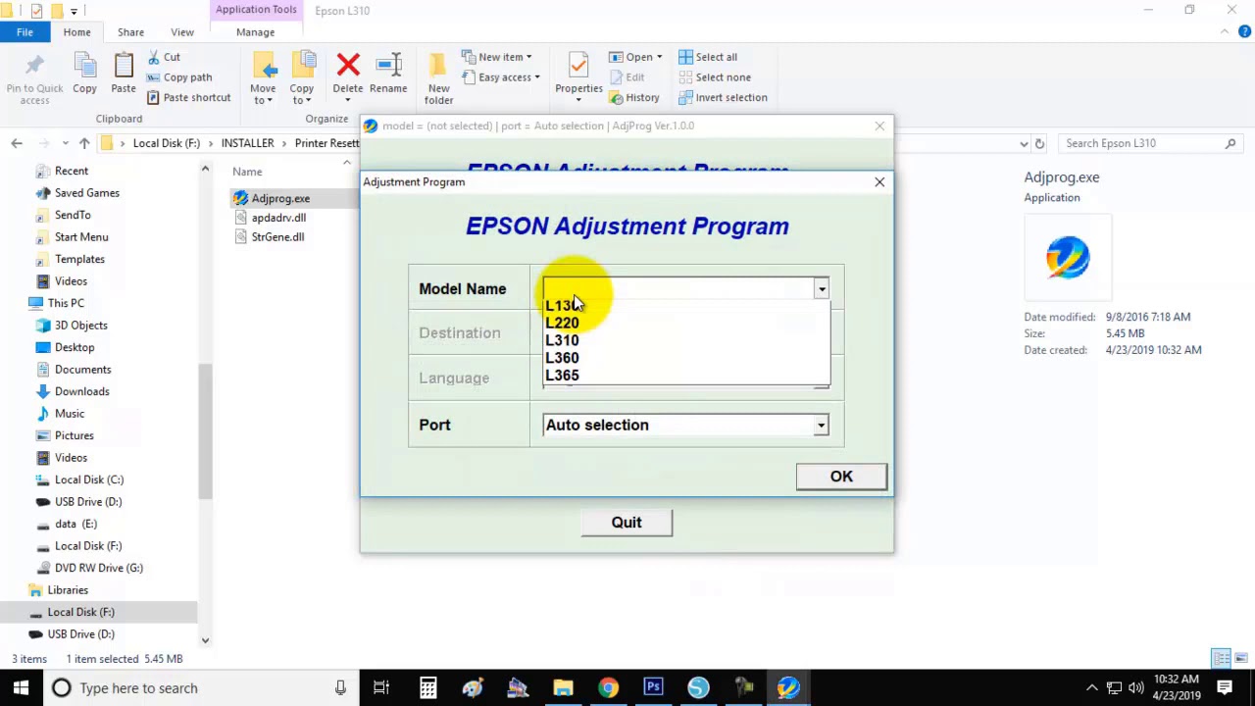This screenshot has height=706, width=1255.
Task: Click the Open command in ribbon
Action: 635,57
